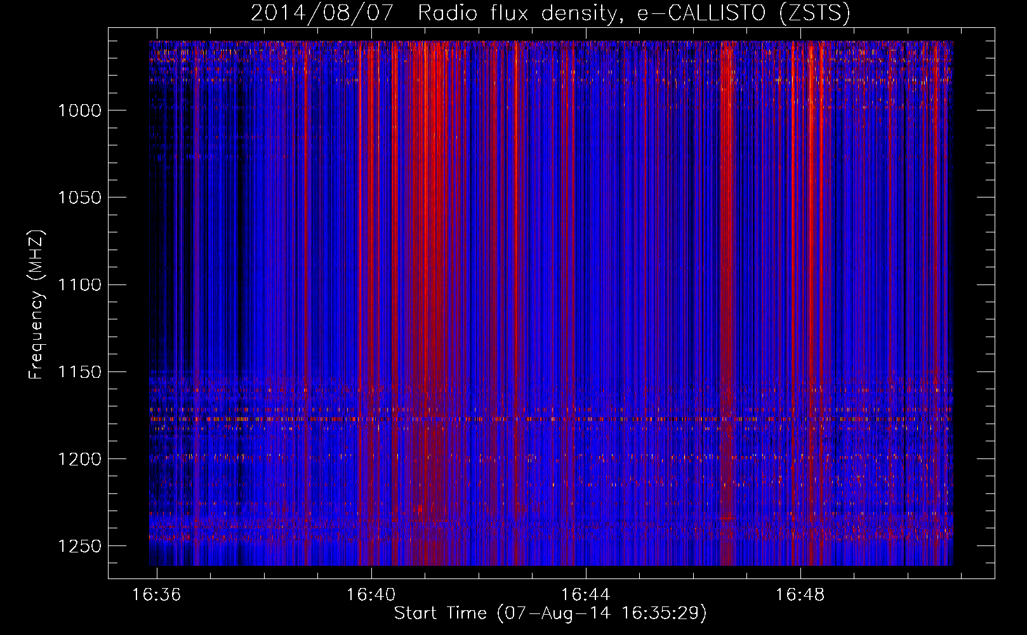Click the 16:44 time tick label
The height and width of the screenshot is (635, 1027).
pyautogui.click(x=586, y=595)
